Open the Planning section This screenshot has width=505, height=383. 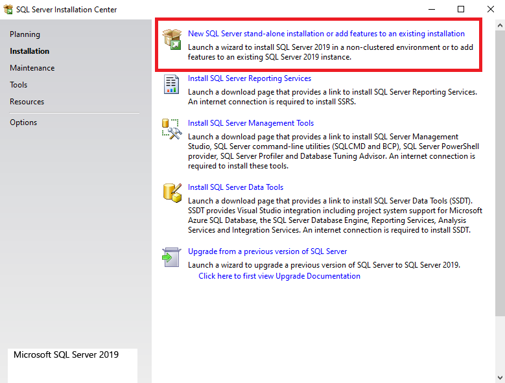pyautogui.click(x=25, y=34)
